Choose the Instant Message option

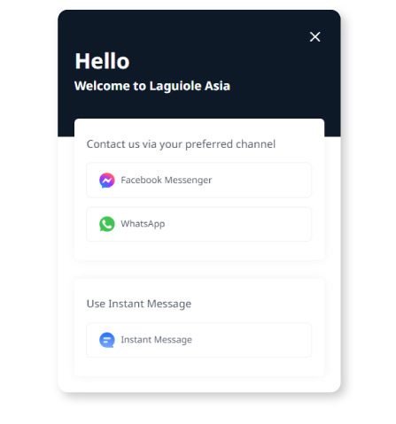point(198,340)
